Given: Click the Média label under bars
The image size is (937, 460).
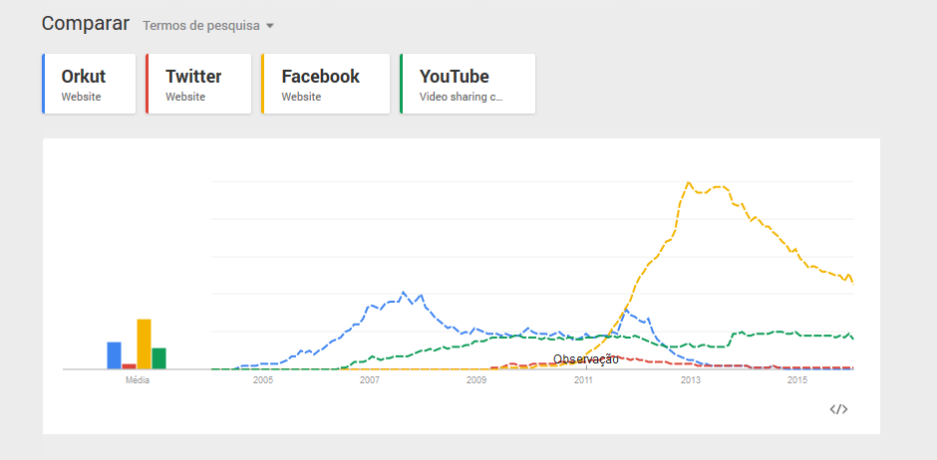Looking at the screenshot, I should (x=137, y=380).
